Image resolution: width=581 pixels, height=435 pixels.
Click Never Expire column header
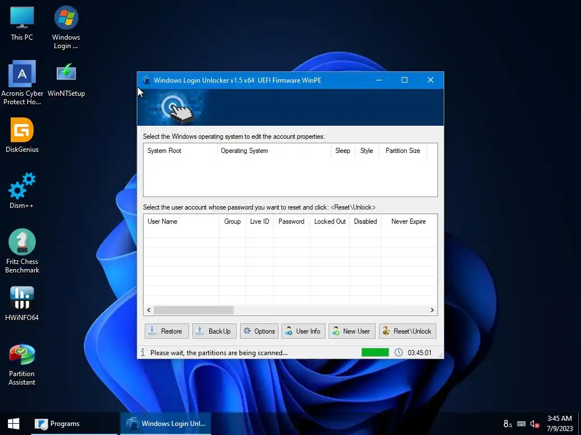pyautogui.click(x=409, y=221)
